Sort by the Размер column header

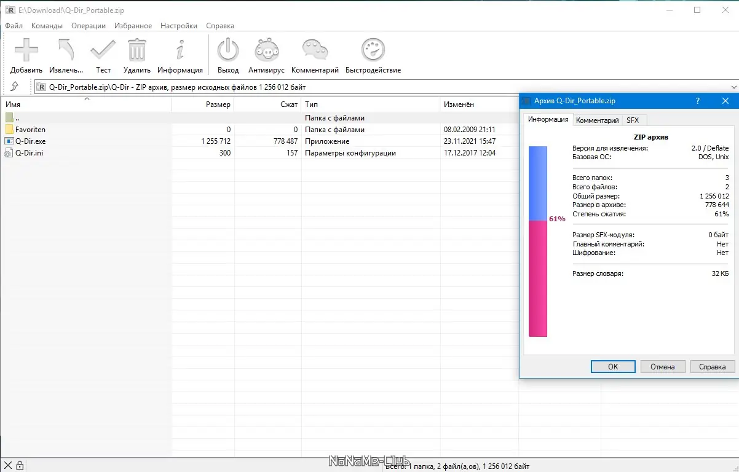click(x=203, y=104)
